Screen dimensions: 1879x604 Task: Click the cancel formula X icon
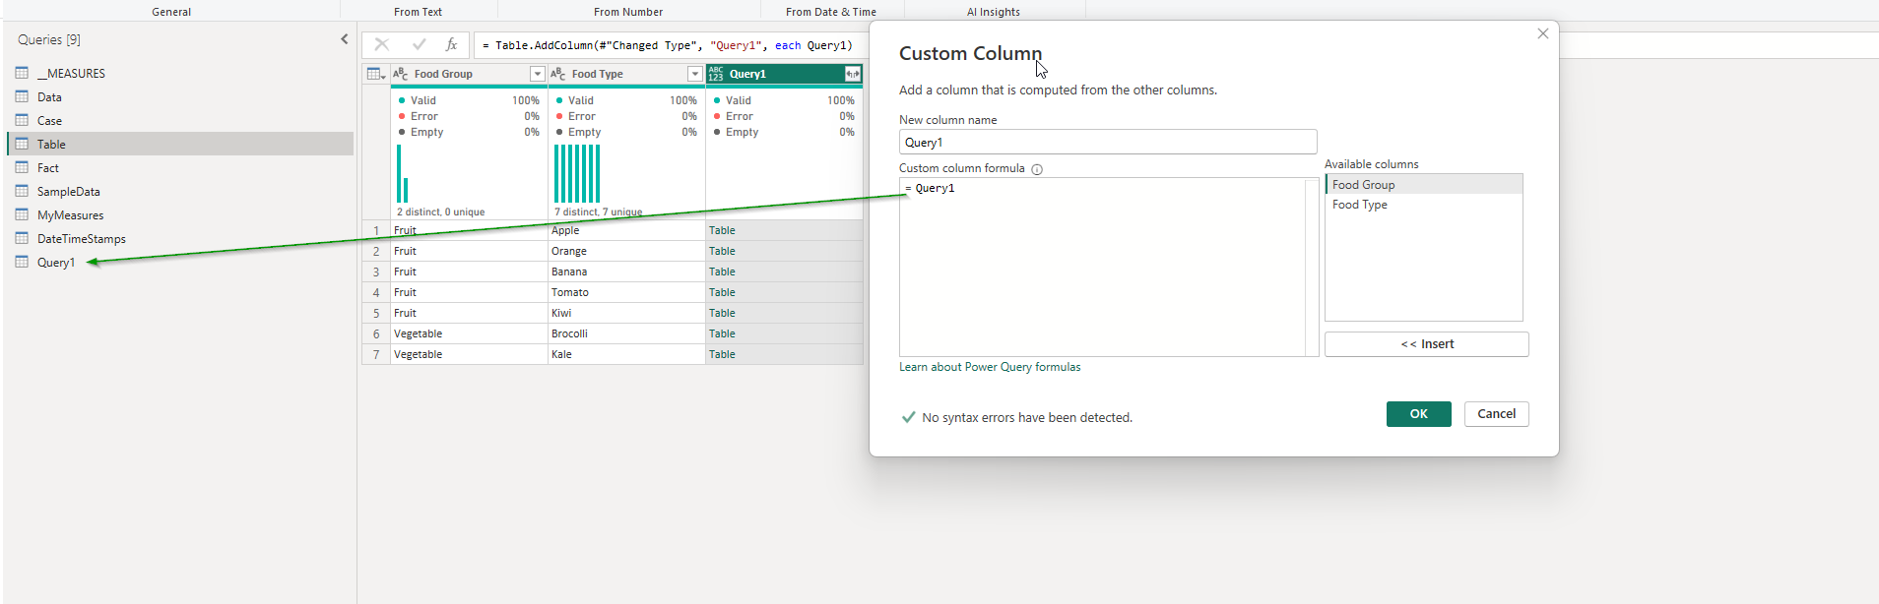point(382,44)
